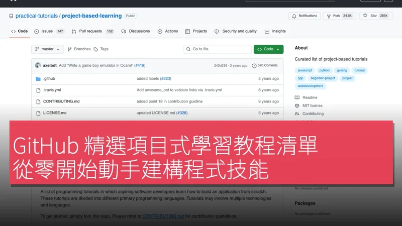Click the star count 265k
Screen dimensions: 402x226
[383, 16]
